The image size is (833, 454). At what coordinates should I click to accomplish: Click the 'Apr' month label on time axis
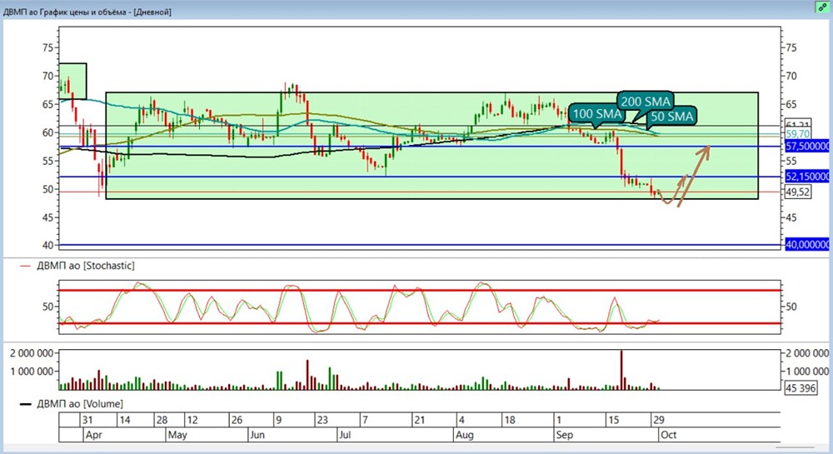pos(93,435)
